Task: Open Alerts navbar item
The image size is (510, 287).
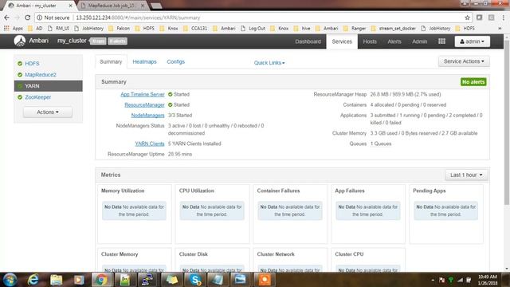Action: pyautogui.click(x=394, y=41)
